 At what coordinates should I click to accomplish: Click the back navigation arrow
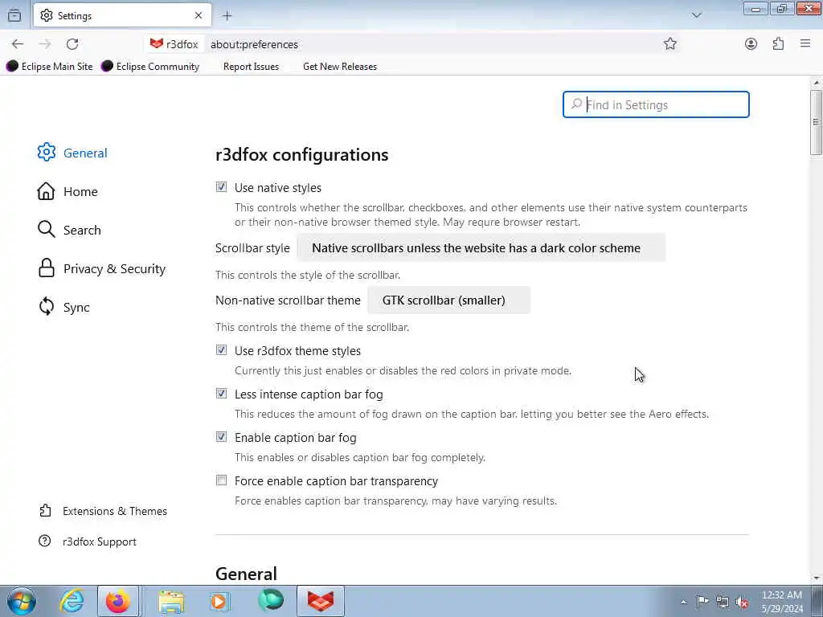[18, 44]
